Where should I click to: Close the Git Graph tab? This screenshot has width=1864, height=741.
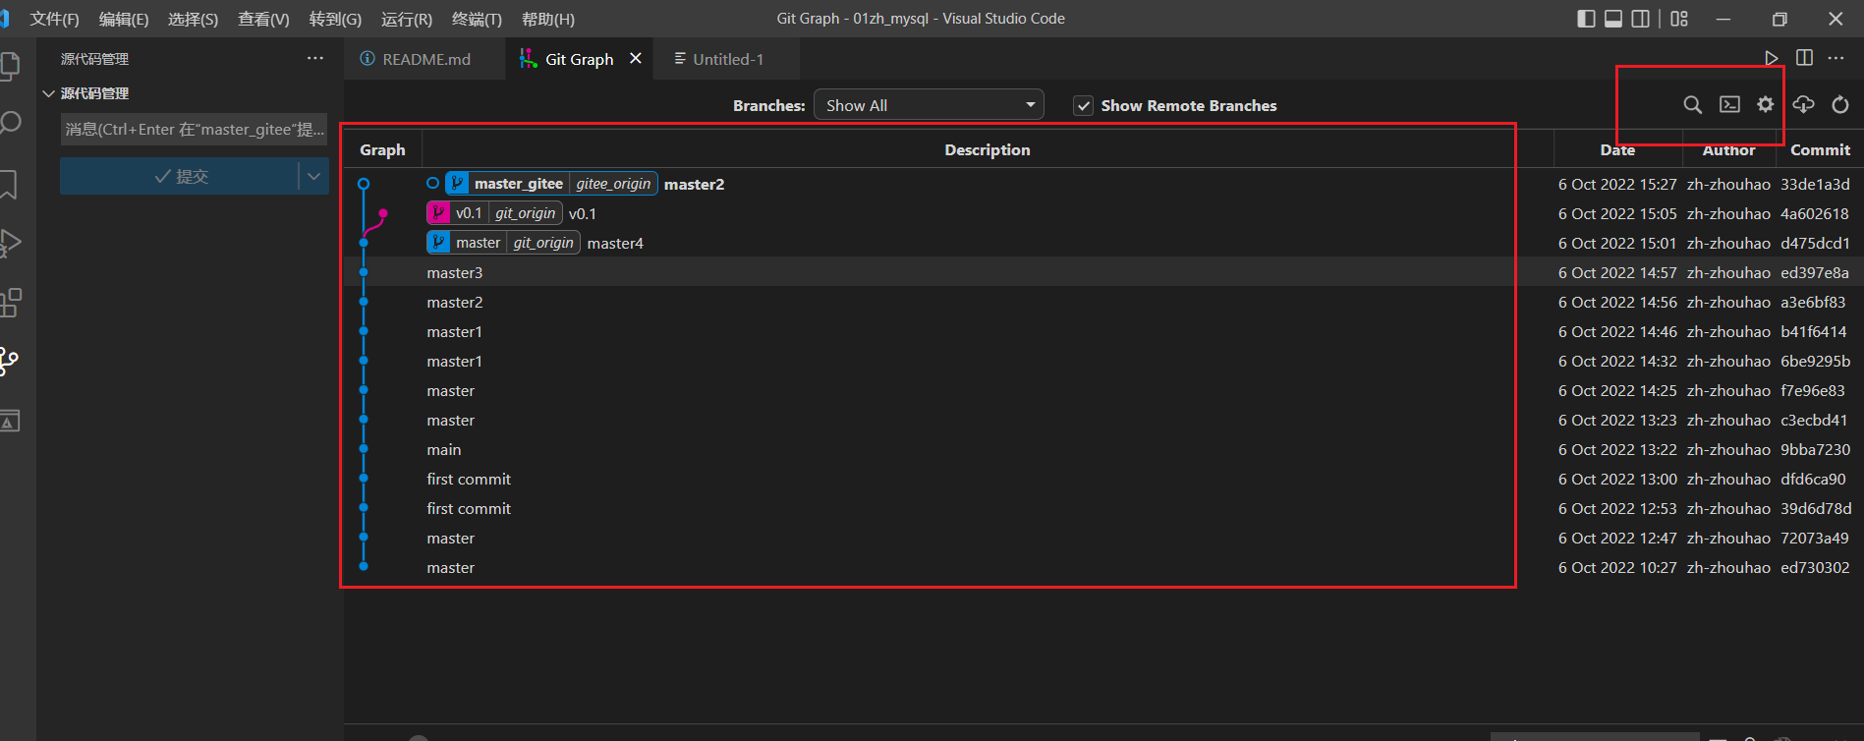coord(636,59)
